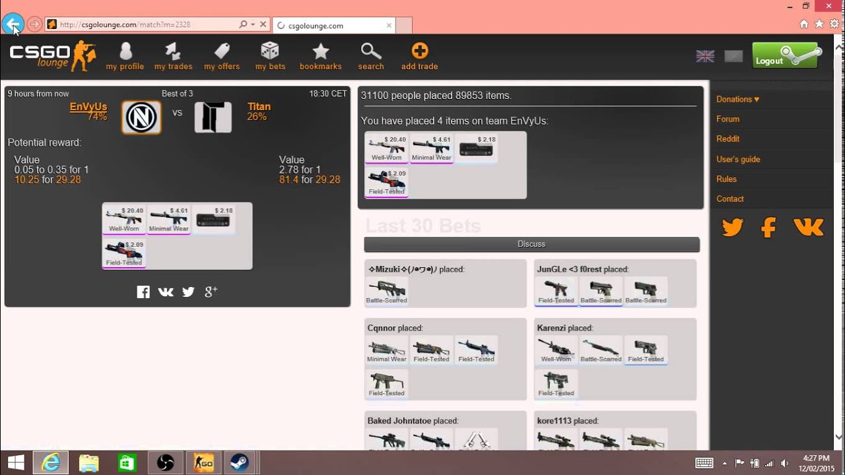Open a new blank browser tab

pyautogui.click(x=404, y=26)
